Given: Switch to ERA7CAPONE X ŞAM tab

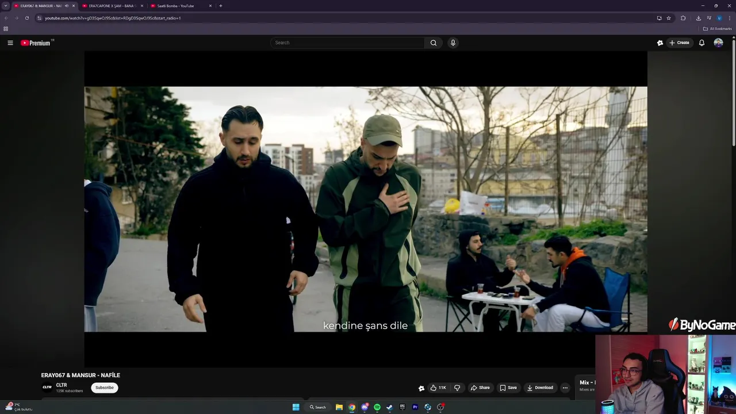Looking at the screenshot, I should pyautogui.click(x=112, y=6).
